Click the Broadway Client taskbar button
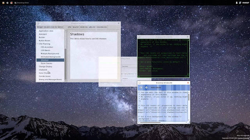 21,3
